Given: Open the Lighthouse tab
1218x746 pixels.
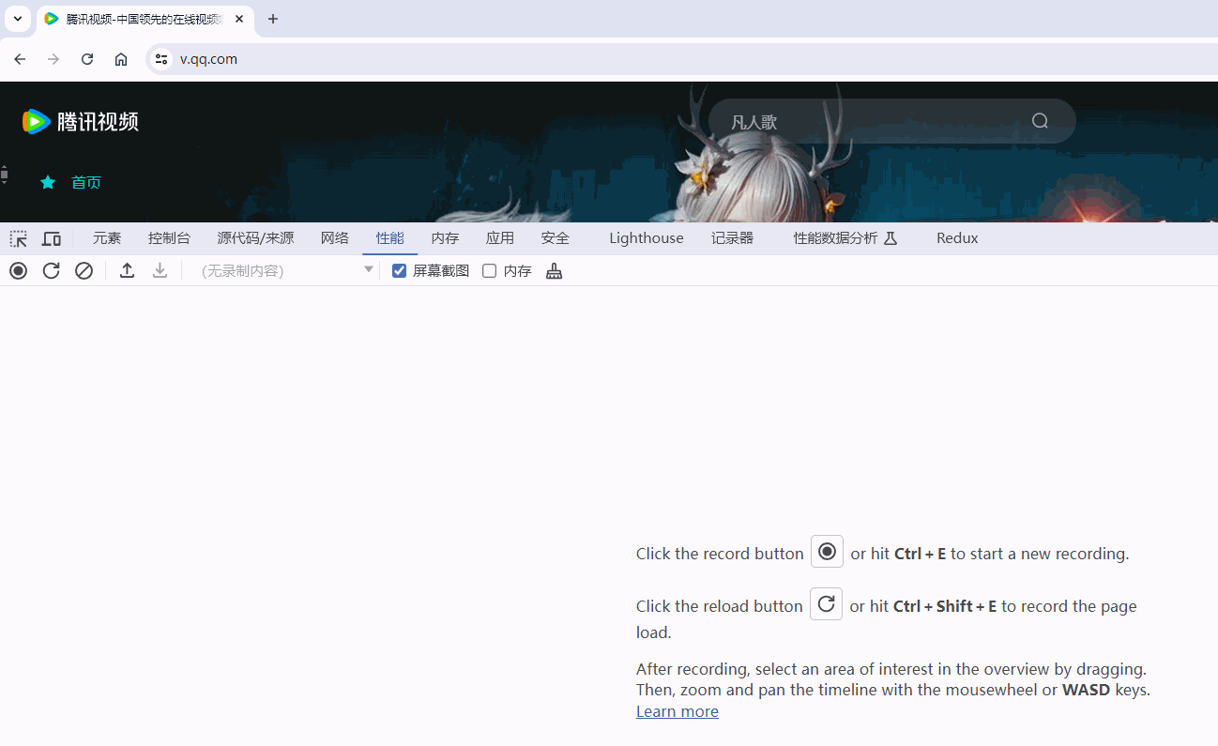Looking at the screenshot, I should (647, 238).
